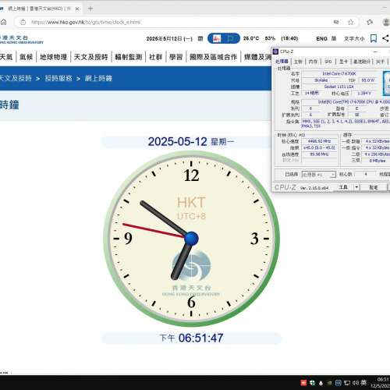Click the 95.0 W TDP value

click(x=368, y=80)
